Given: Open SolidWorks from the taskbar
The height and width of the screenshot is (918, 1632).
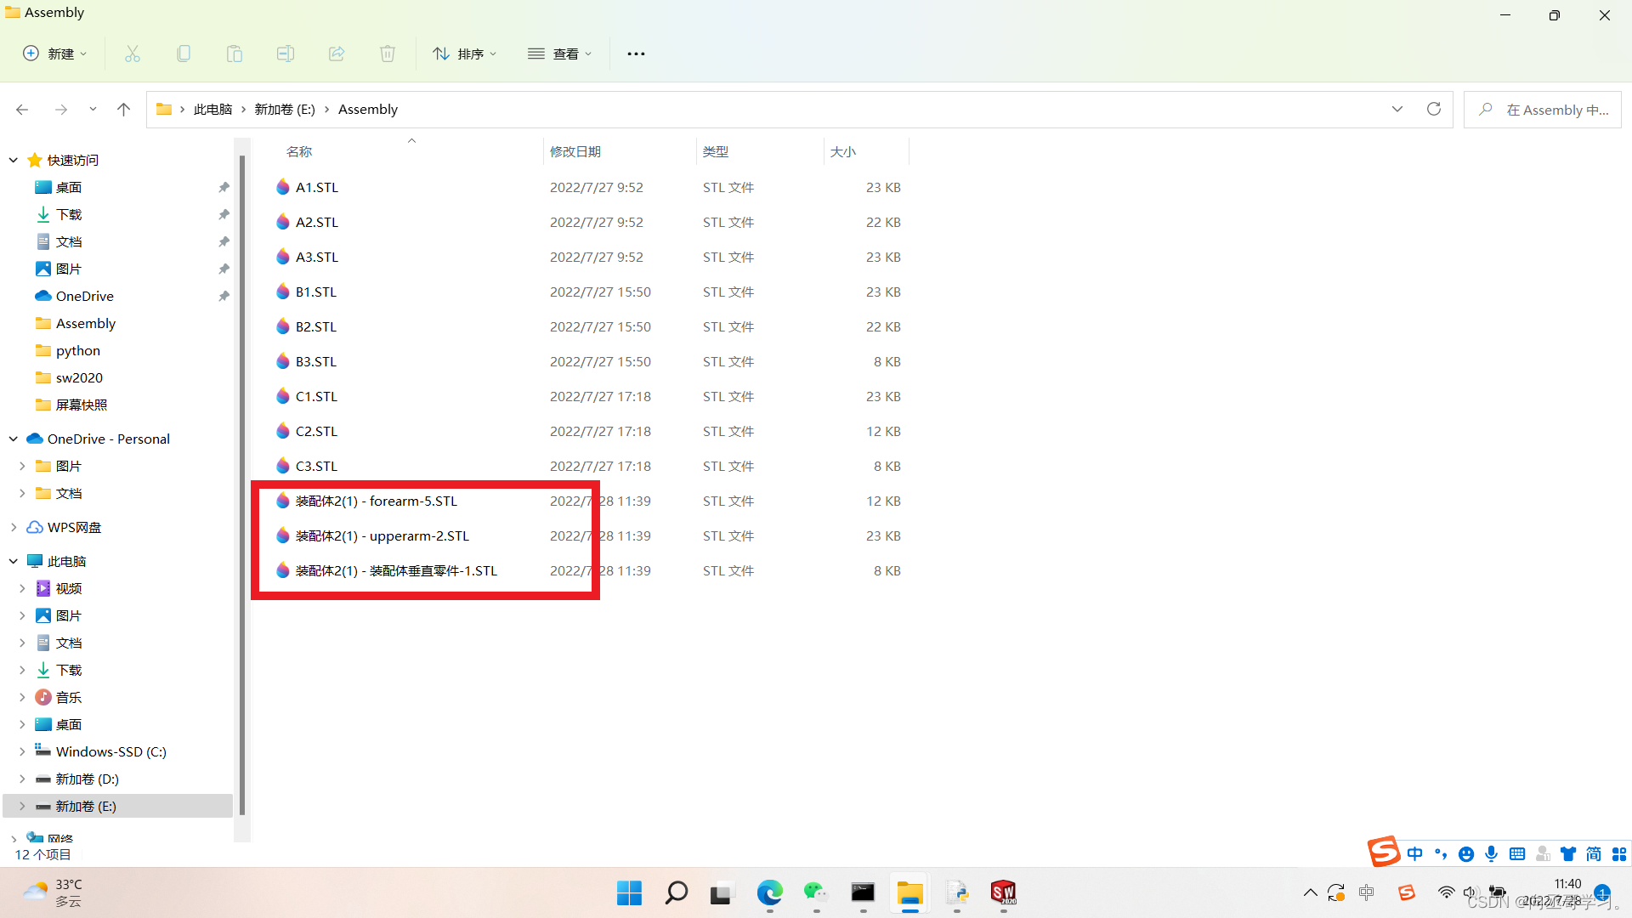Looking at the screenshot, I should click(1004, 892).
